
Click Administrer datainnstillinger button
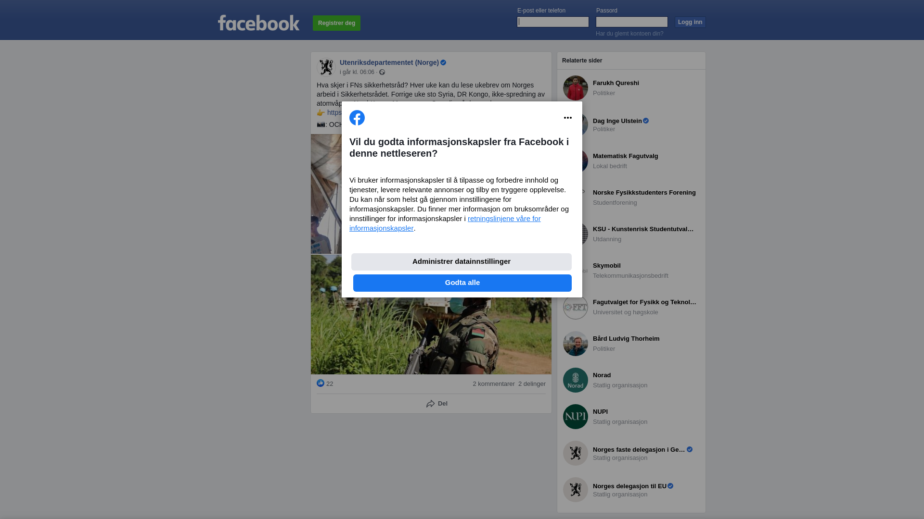pos(462,262)
